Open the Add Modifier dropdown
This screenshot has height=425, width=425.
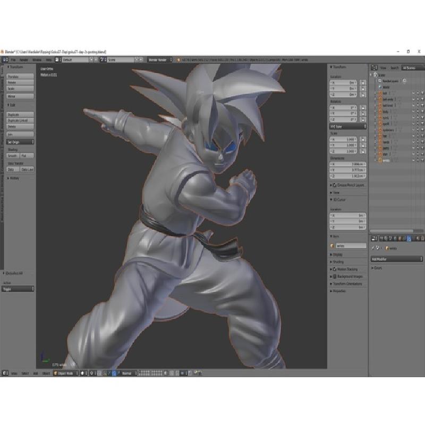396,259
